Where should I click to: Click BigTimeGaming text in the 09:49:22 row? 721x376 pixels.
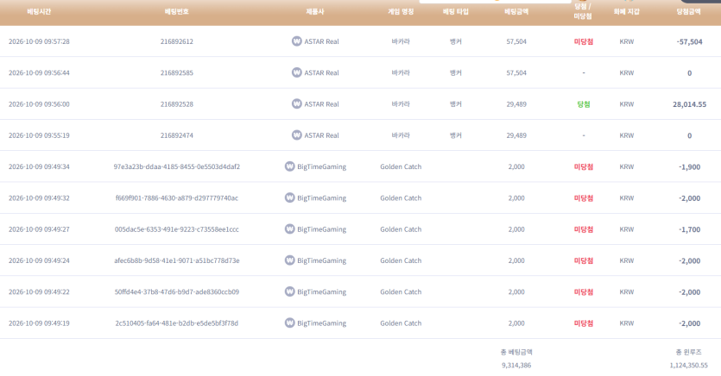click(321, 291)
